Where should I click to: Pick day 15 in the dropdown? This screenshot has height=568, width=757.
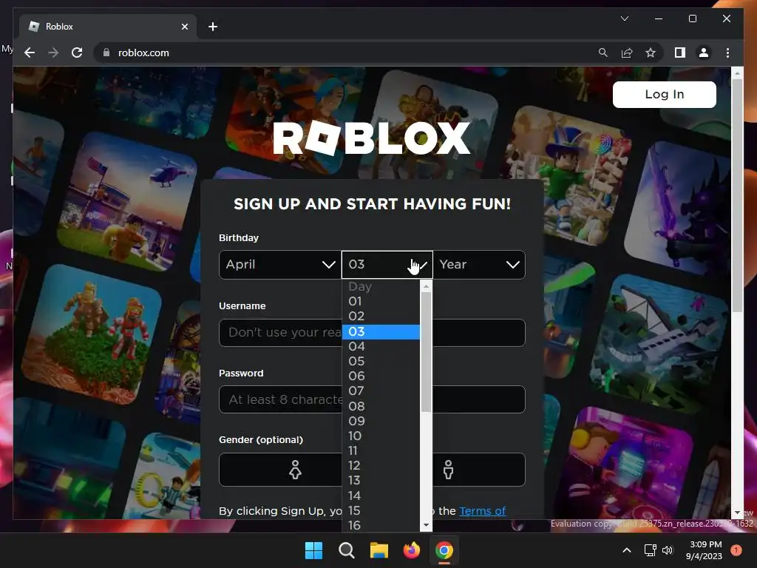[x=381, y=511]
